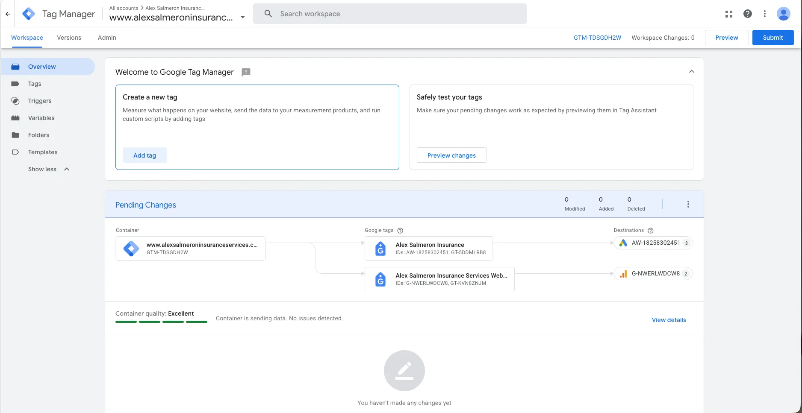Select Folders in the sidebar
Viewport: 802px width, 413px height.
coord(47,135)
